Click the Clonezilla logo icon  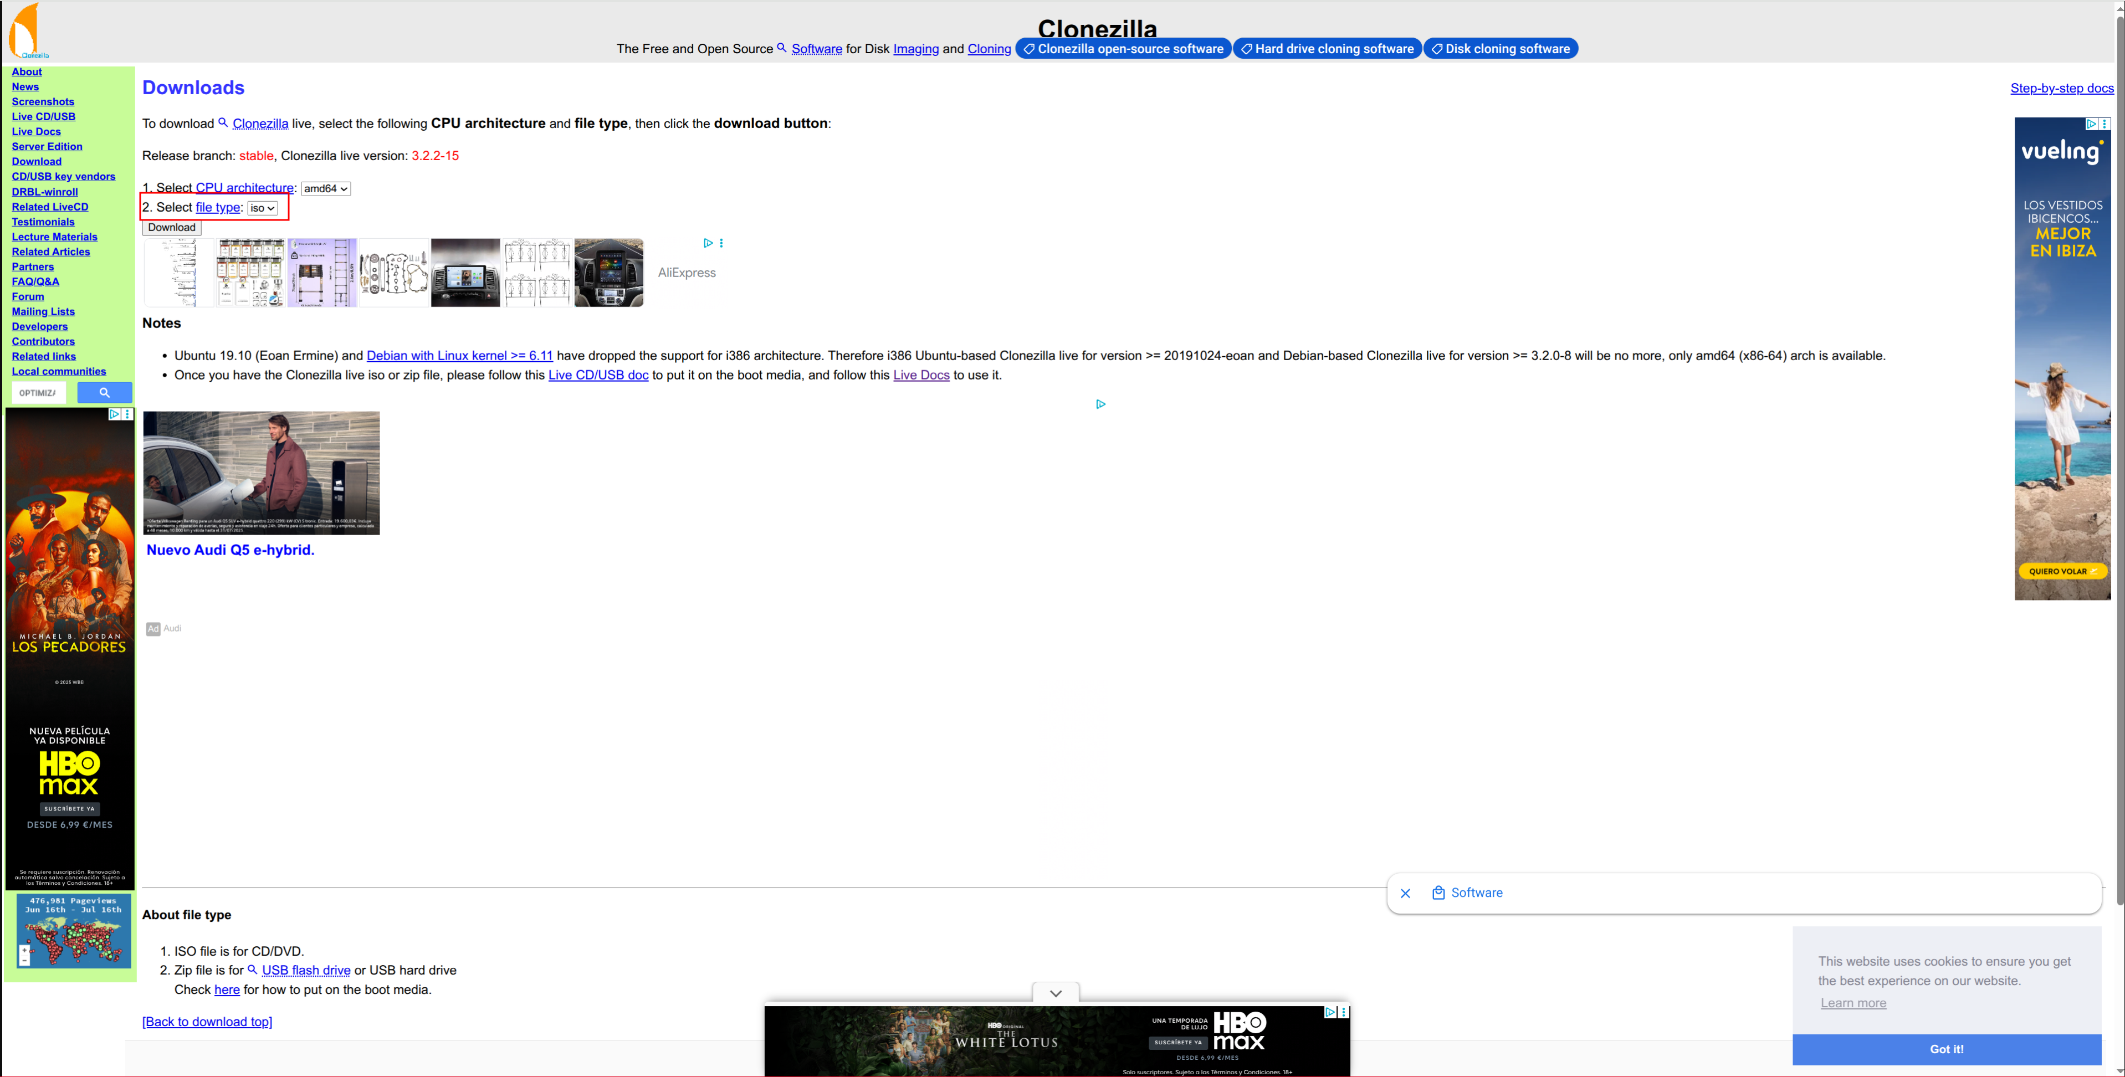28,30
